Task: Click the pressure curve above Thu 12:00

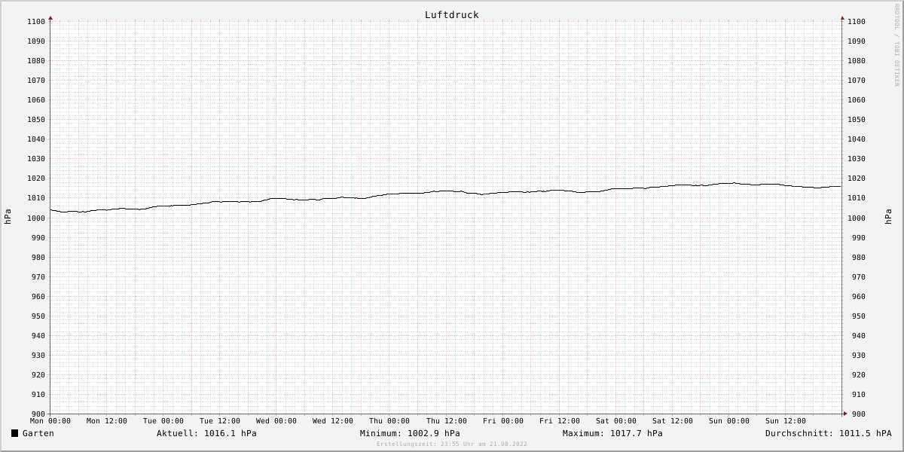Action: pyautogui.click(x=447, y=191)
